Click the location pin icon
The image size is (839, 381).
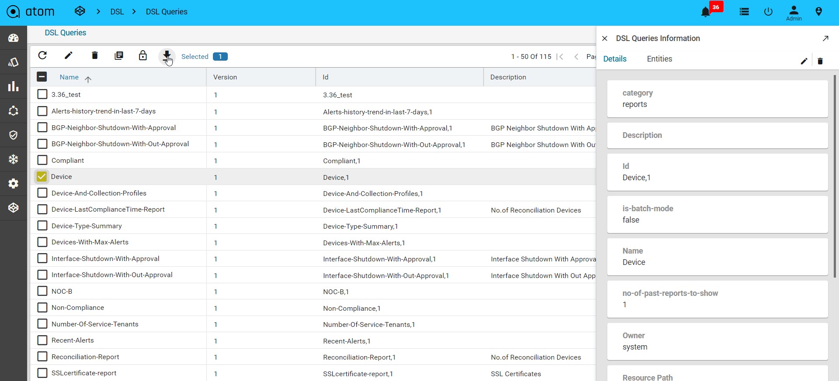tap(818, 12)
